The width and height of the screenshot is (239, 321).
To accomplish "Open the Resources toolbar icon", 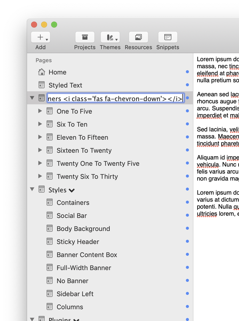I will [139, 37].
